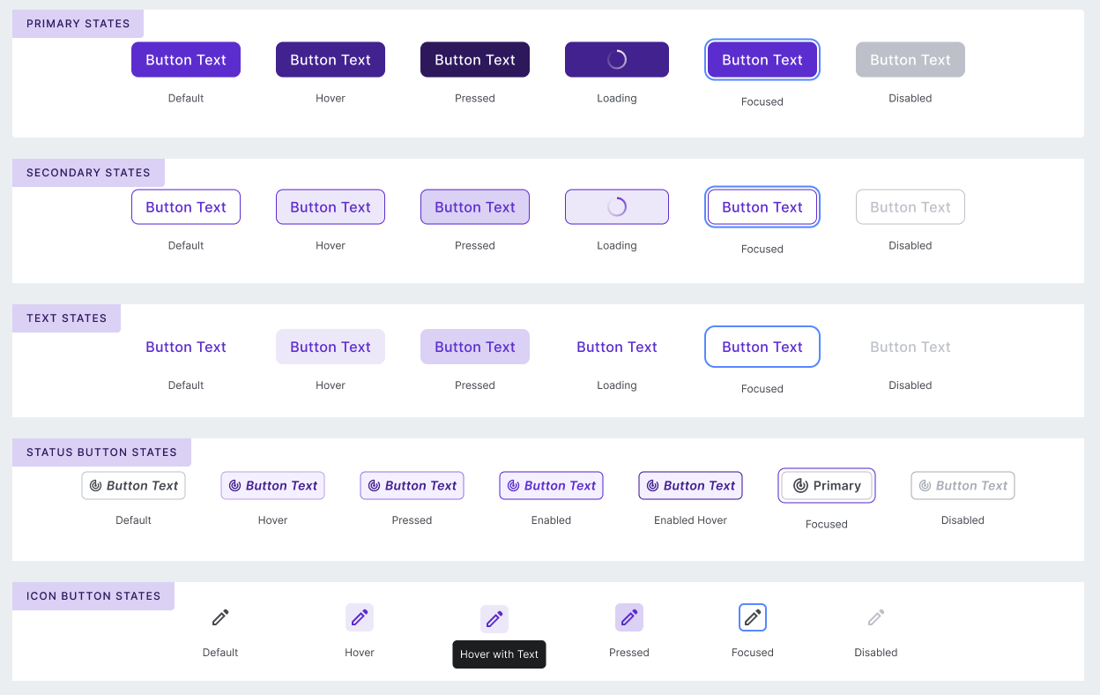The width and height of the screenshot is (1100, 695).
Task: Toggle the status Disabled button
Action: click(962, 486)
